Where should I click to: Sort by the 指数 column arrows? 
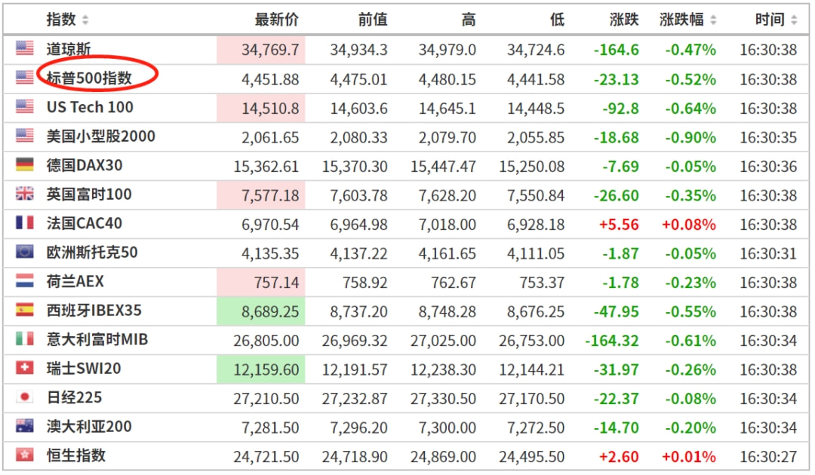click(85, 20)
